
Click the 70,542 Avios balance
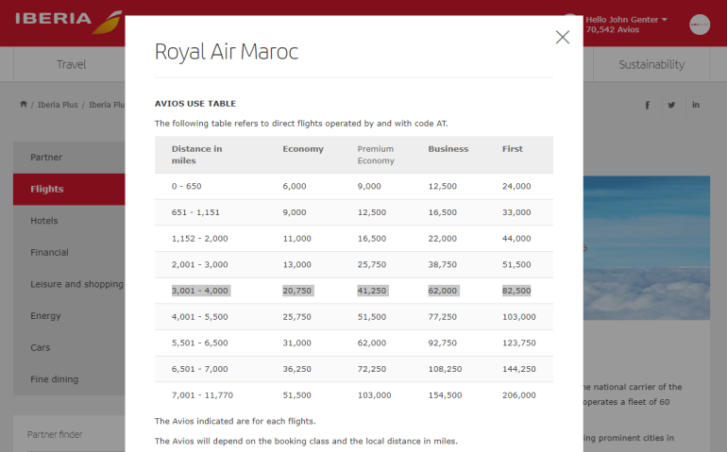point(613,30)
